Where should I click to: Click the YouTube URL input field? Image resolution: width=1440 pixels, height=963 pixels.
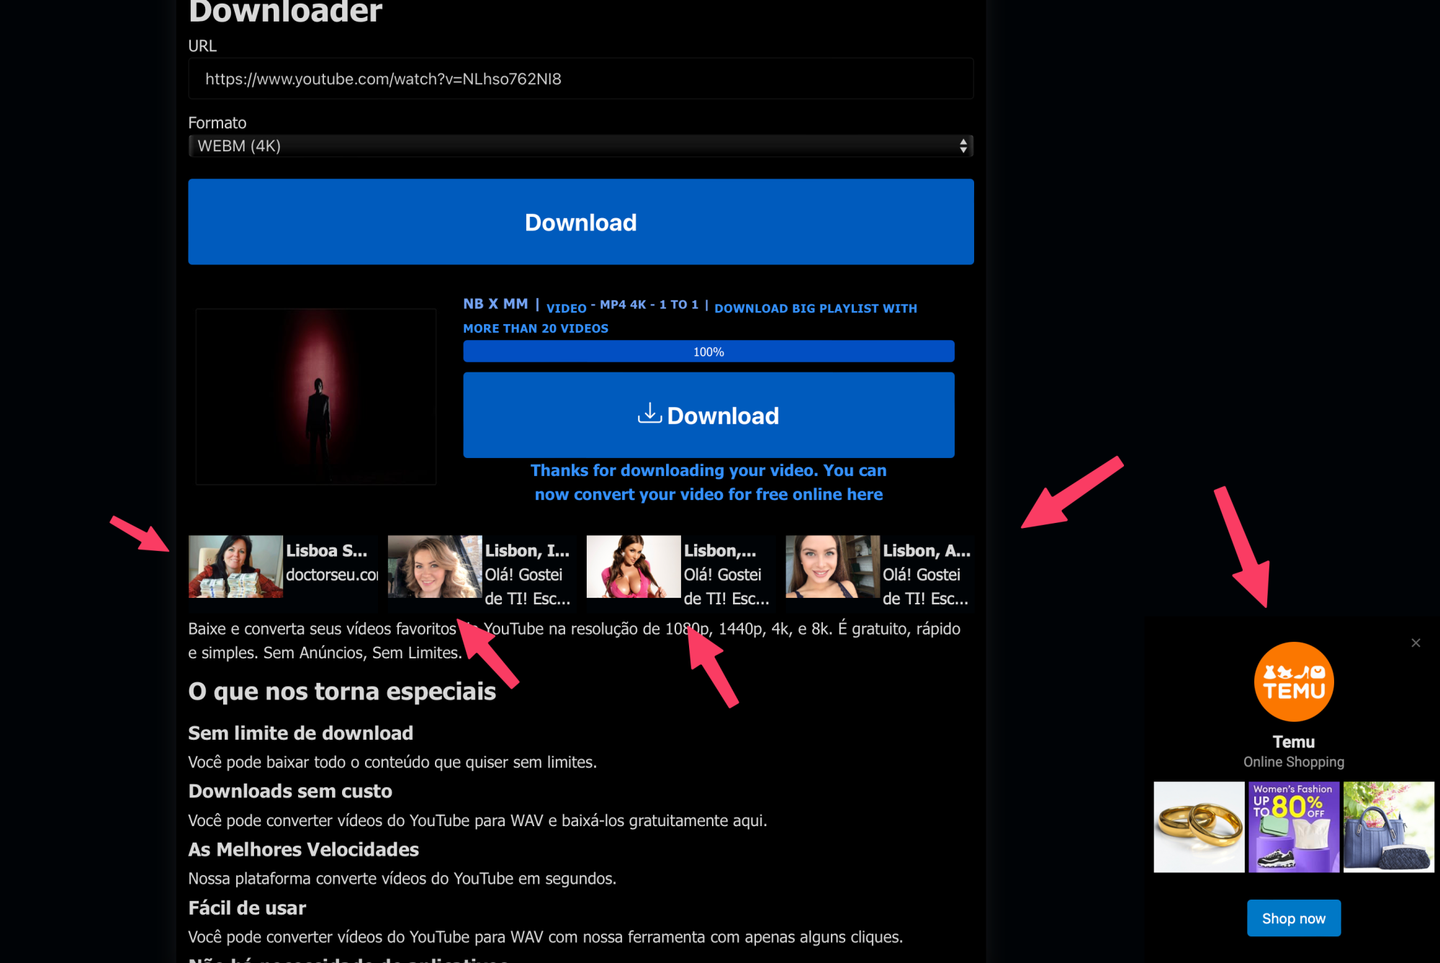580,79
